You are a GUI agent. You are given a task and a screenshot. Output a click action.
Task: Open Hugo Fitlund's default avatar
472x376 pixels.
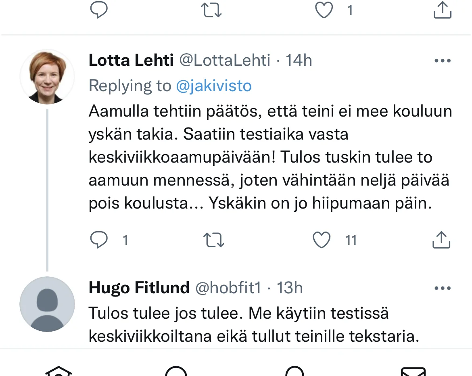[47, 304]
